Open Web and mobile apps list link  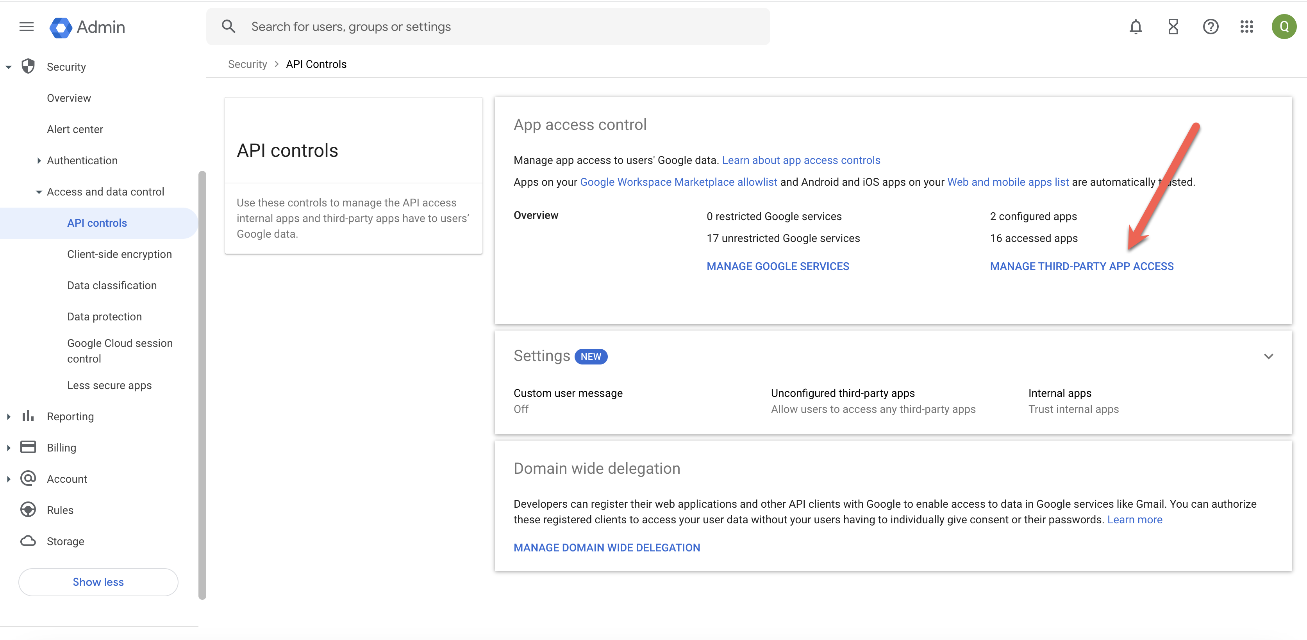click(x=1008, y=182)
